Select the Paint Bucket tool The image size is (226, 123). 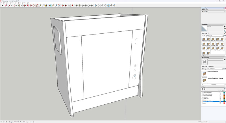[x=46, y=5]
